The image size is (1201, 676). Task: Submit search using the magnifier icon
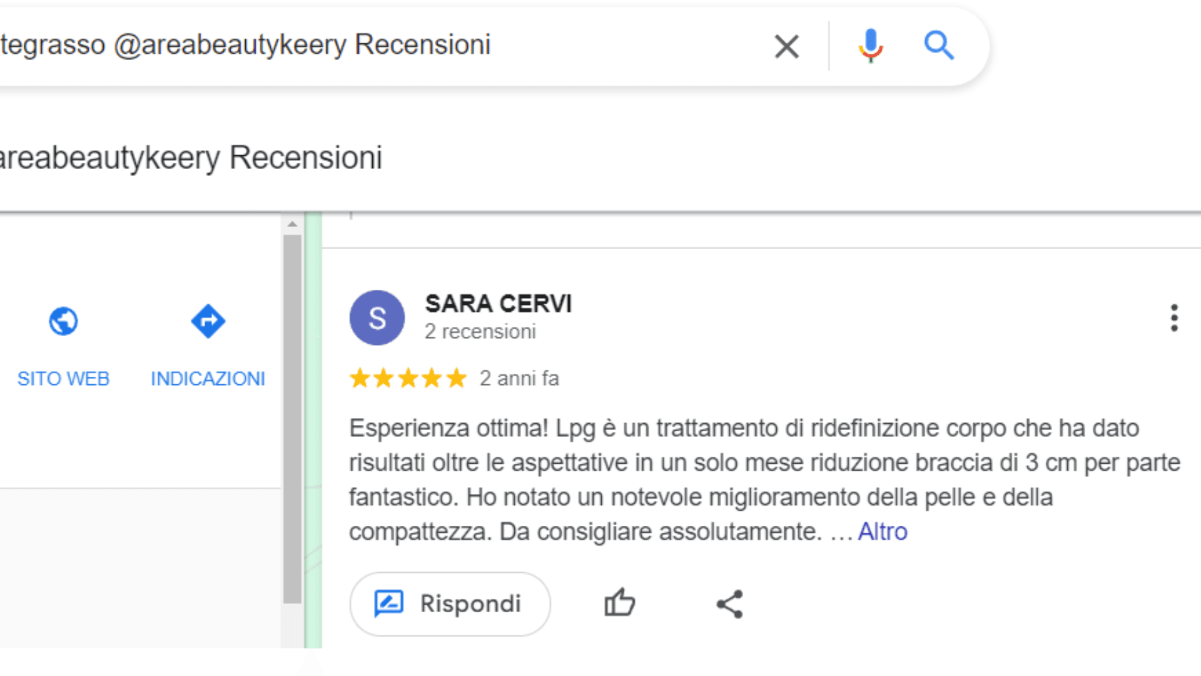938,46
